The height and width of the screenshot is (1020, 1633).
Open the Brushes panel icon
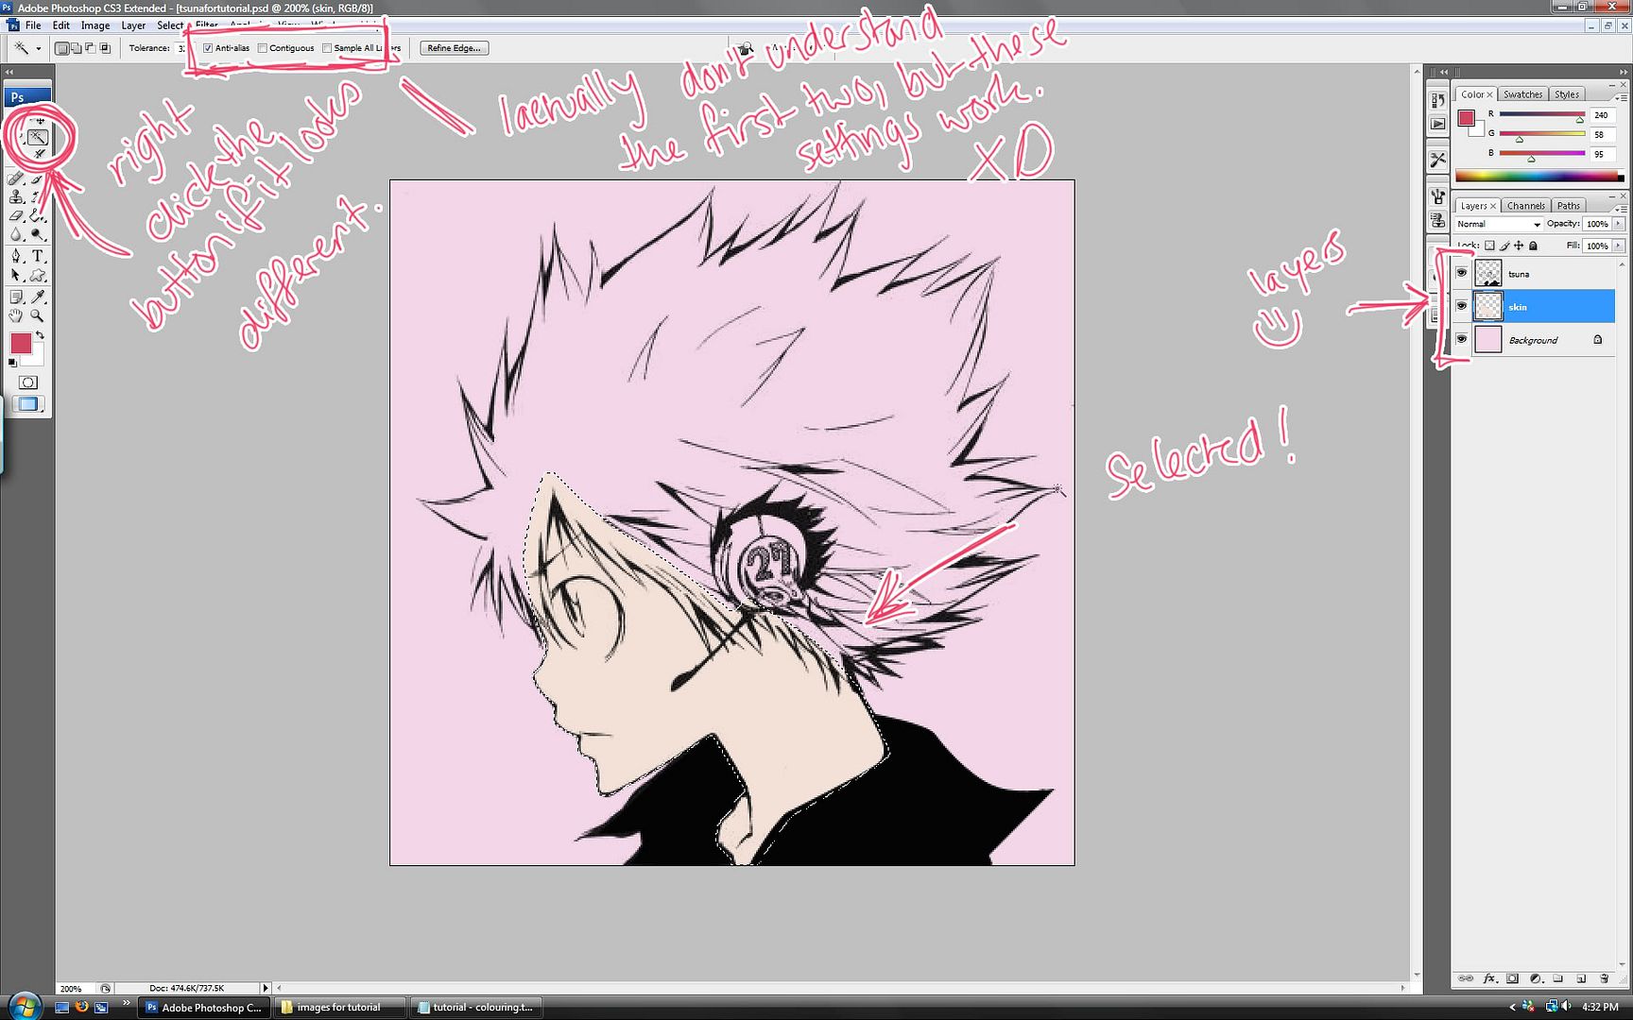pyautogui.click(x=1437, y=196)
